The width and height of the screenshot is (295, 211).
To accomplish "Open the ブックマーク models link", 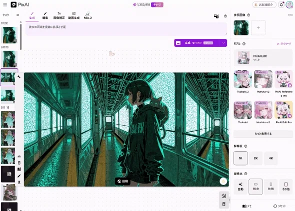I will 284,44.
